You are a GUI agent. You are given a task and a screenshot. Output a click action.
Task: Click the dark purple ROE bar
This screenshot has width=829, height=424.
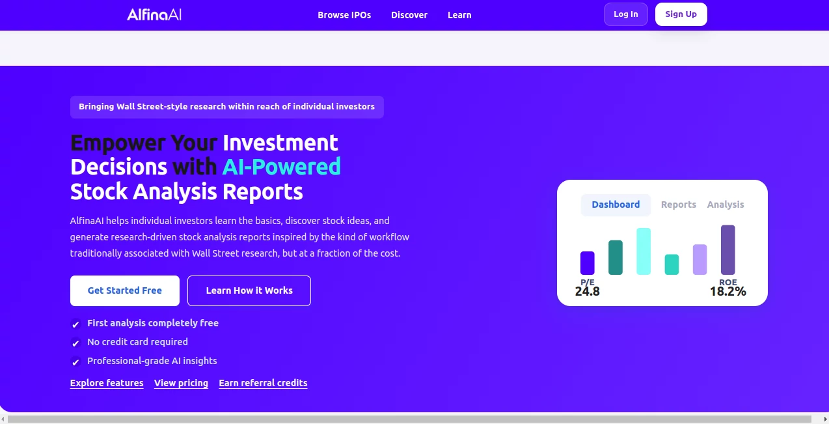point(728,250)
